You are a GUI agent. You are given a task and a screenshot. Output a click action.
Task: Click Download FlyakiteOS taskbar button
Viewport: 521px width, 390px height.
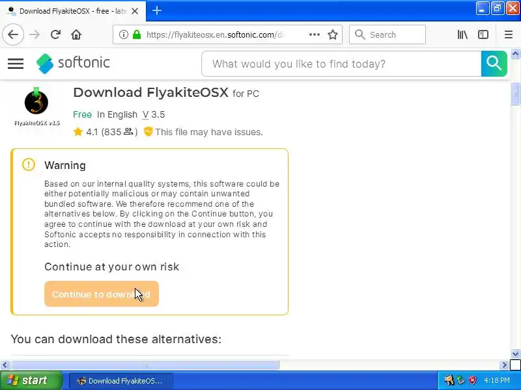121,381
